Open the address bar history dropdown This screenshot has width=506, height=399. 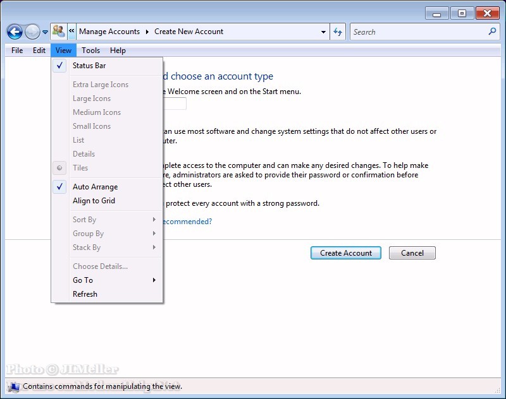click(323, 32)
